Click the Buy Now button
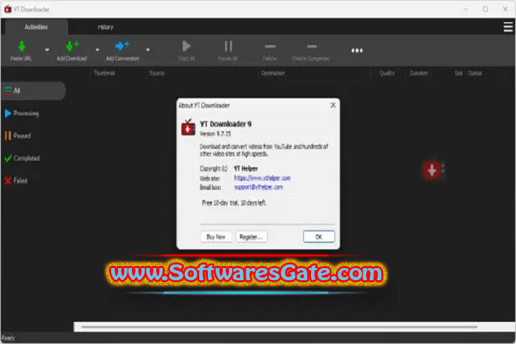 tap(216, 236)
